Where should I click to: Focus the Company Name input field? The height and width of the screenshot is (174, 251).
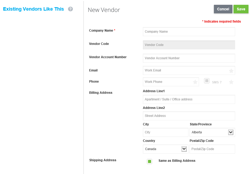click(x=189, y=32)
